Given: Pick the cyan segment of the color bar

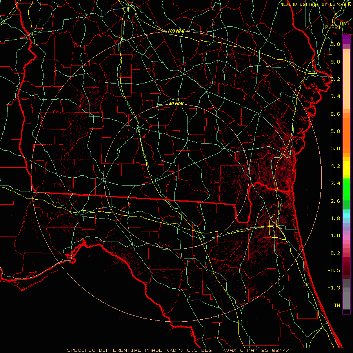Looking at the screenshot, I should point(346,216).
